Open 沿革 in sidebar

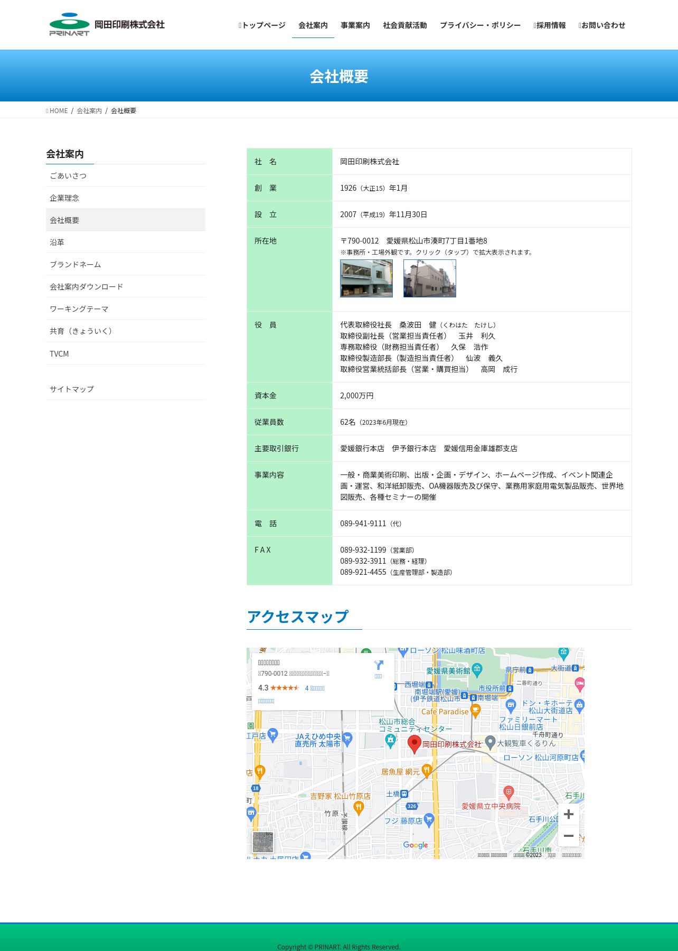(126, 242)
